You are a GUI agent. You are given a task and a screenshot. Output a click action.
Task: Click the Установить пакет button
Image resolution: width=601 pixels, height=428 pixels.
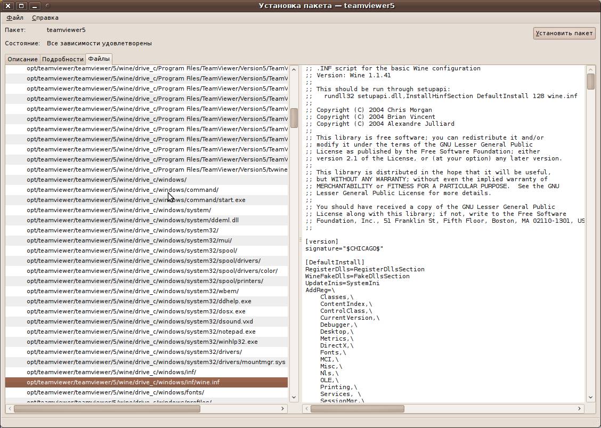coord(564,33)
